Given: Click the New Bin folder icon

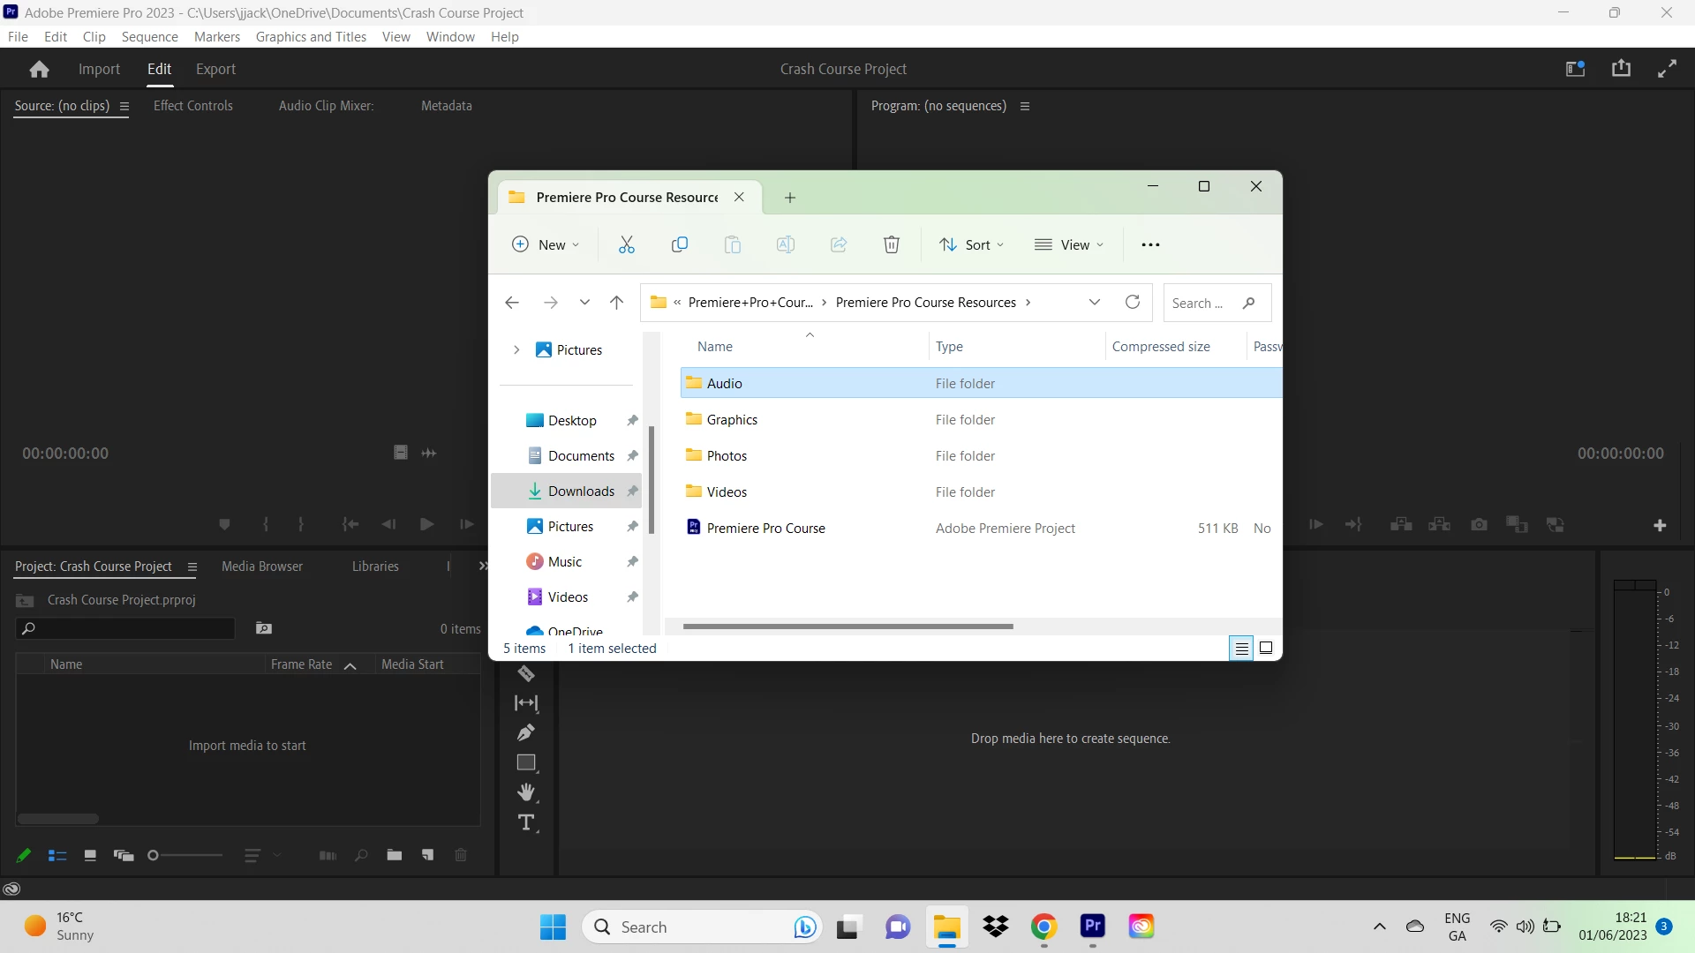Looking at the screenshot, I should point(395,855).
